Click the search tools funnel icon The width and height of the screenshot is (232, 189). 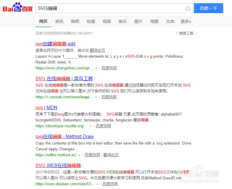click(177, 33)
